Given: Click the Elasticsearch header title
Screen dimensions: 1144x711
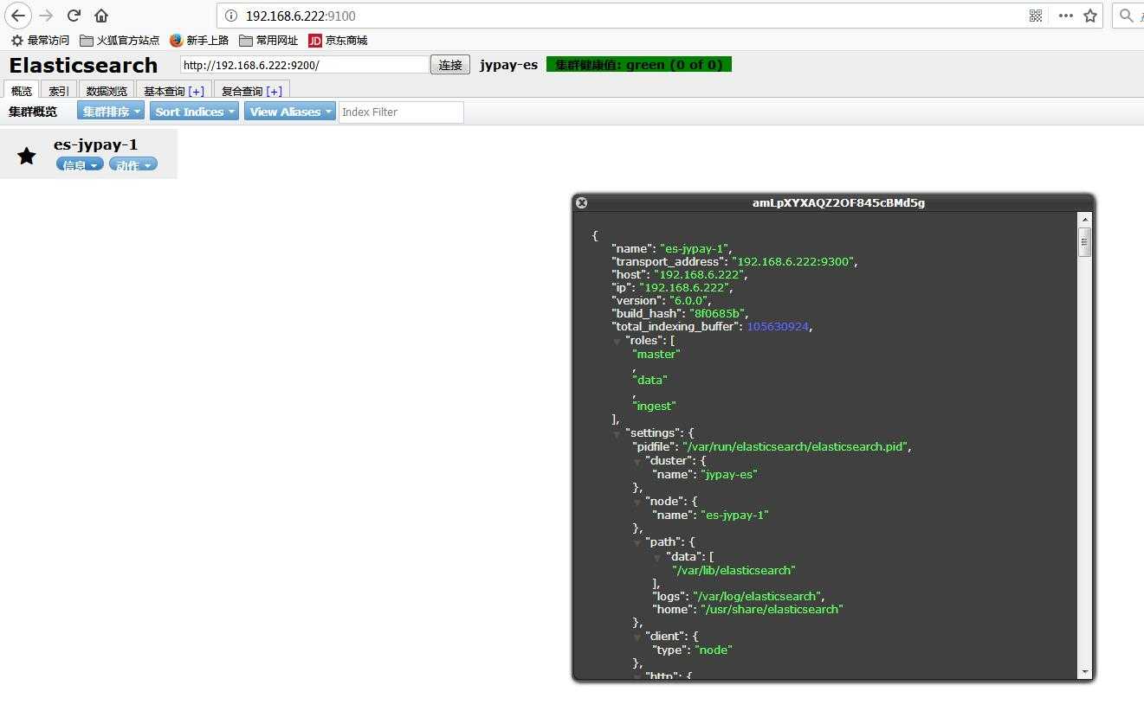Looking at the screenshot, I should pyautogui.click(x=83, y=65).
